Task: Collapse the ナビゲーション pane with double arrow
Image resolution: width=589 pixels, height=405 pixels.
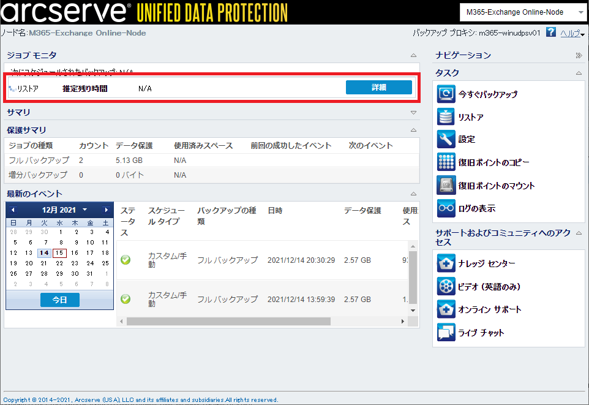Action: tap(579, 56)
